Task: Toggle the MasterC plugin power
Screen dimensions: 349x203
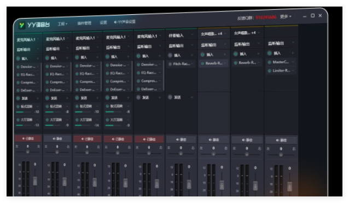Action: click(x=269, y=62)
